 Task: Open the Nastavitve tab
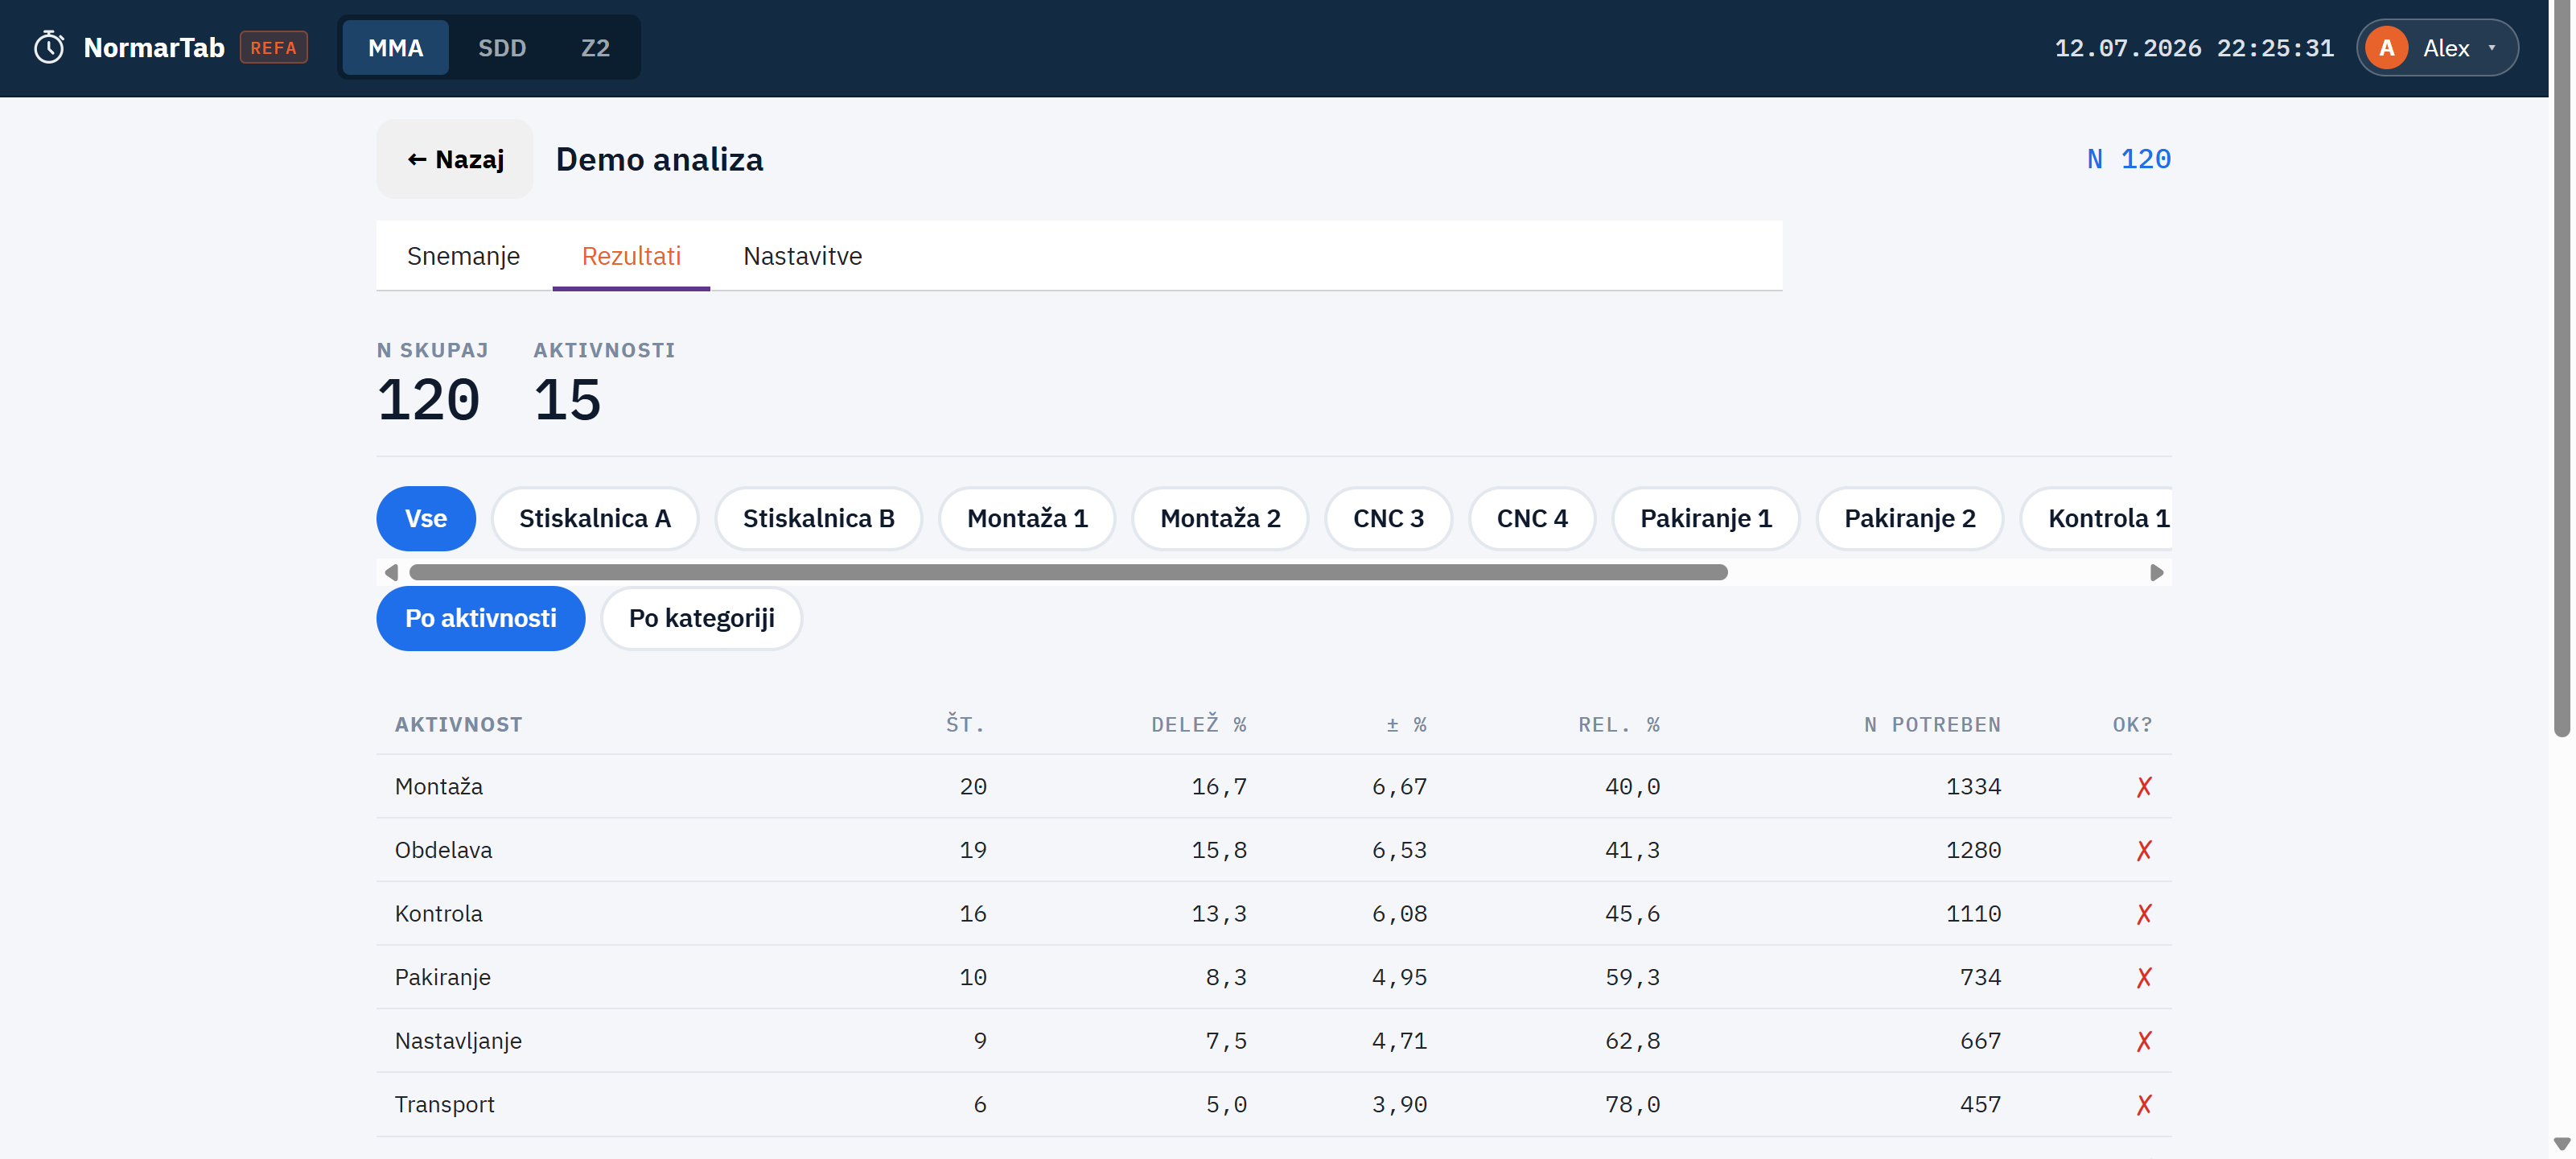click(x=802, y=256)
